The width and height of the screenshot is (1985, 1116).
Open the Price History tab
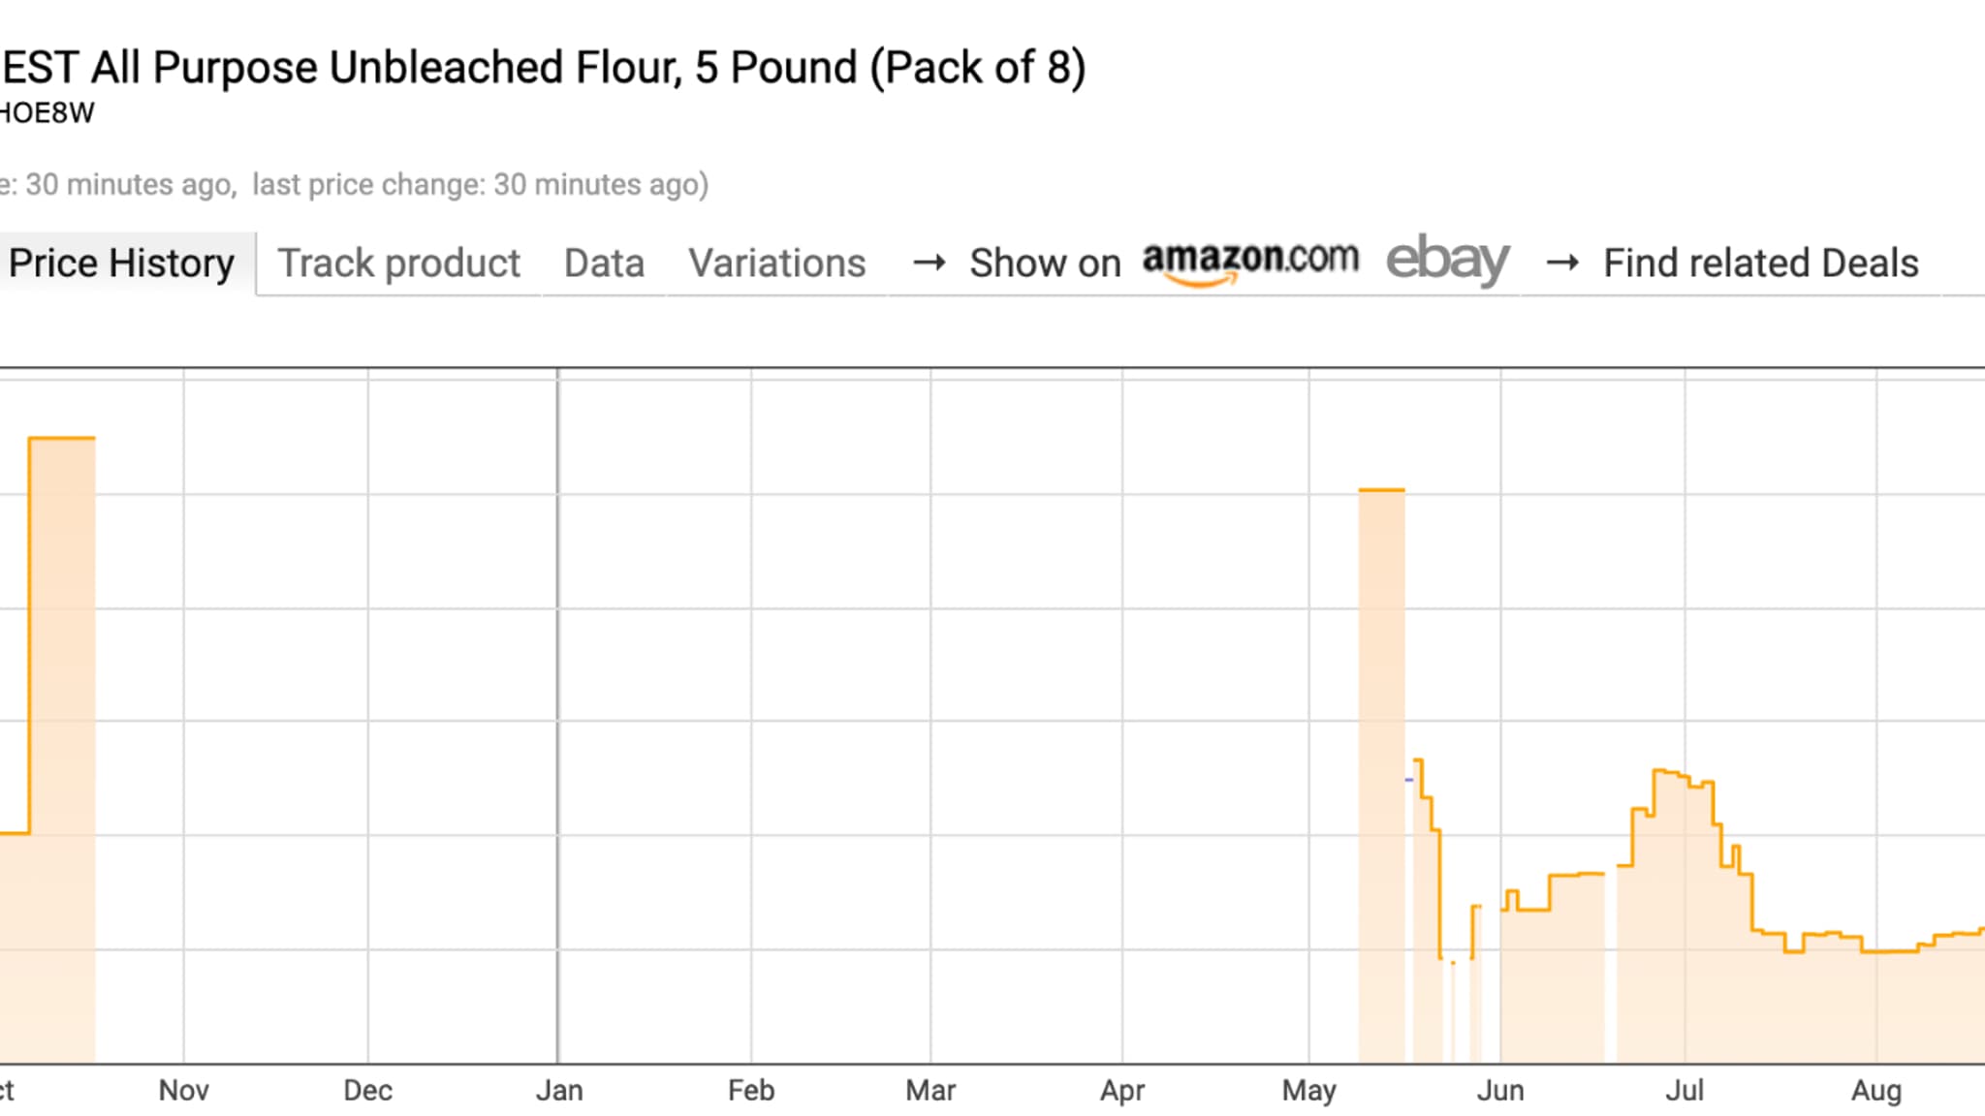tap(122, 263)
